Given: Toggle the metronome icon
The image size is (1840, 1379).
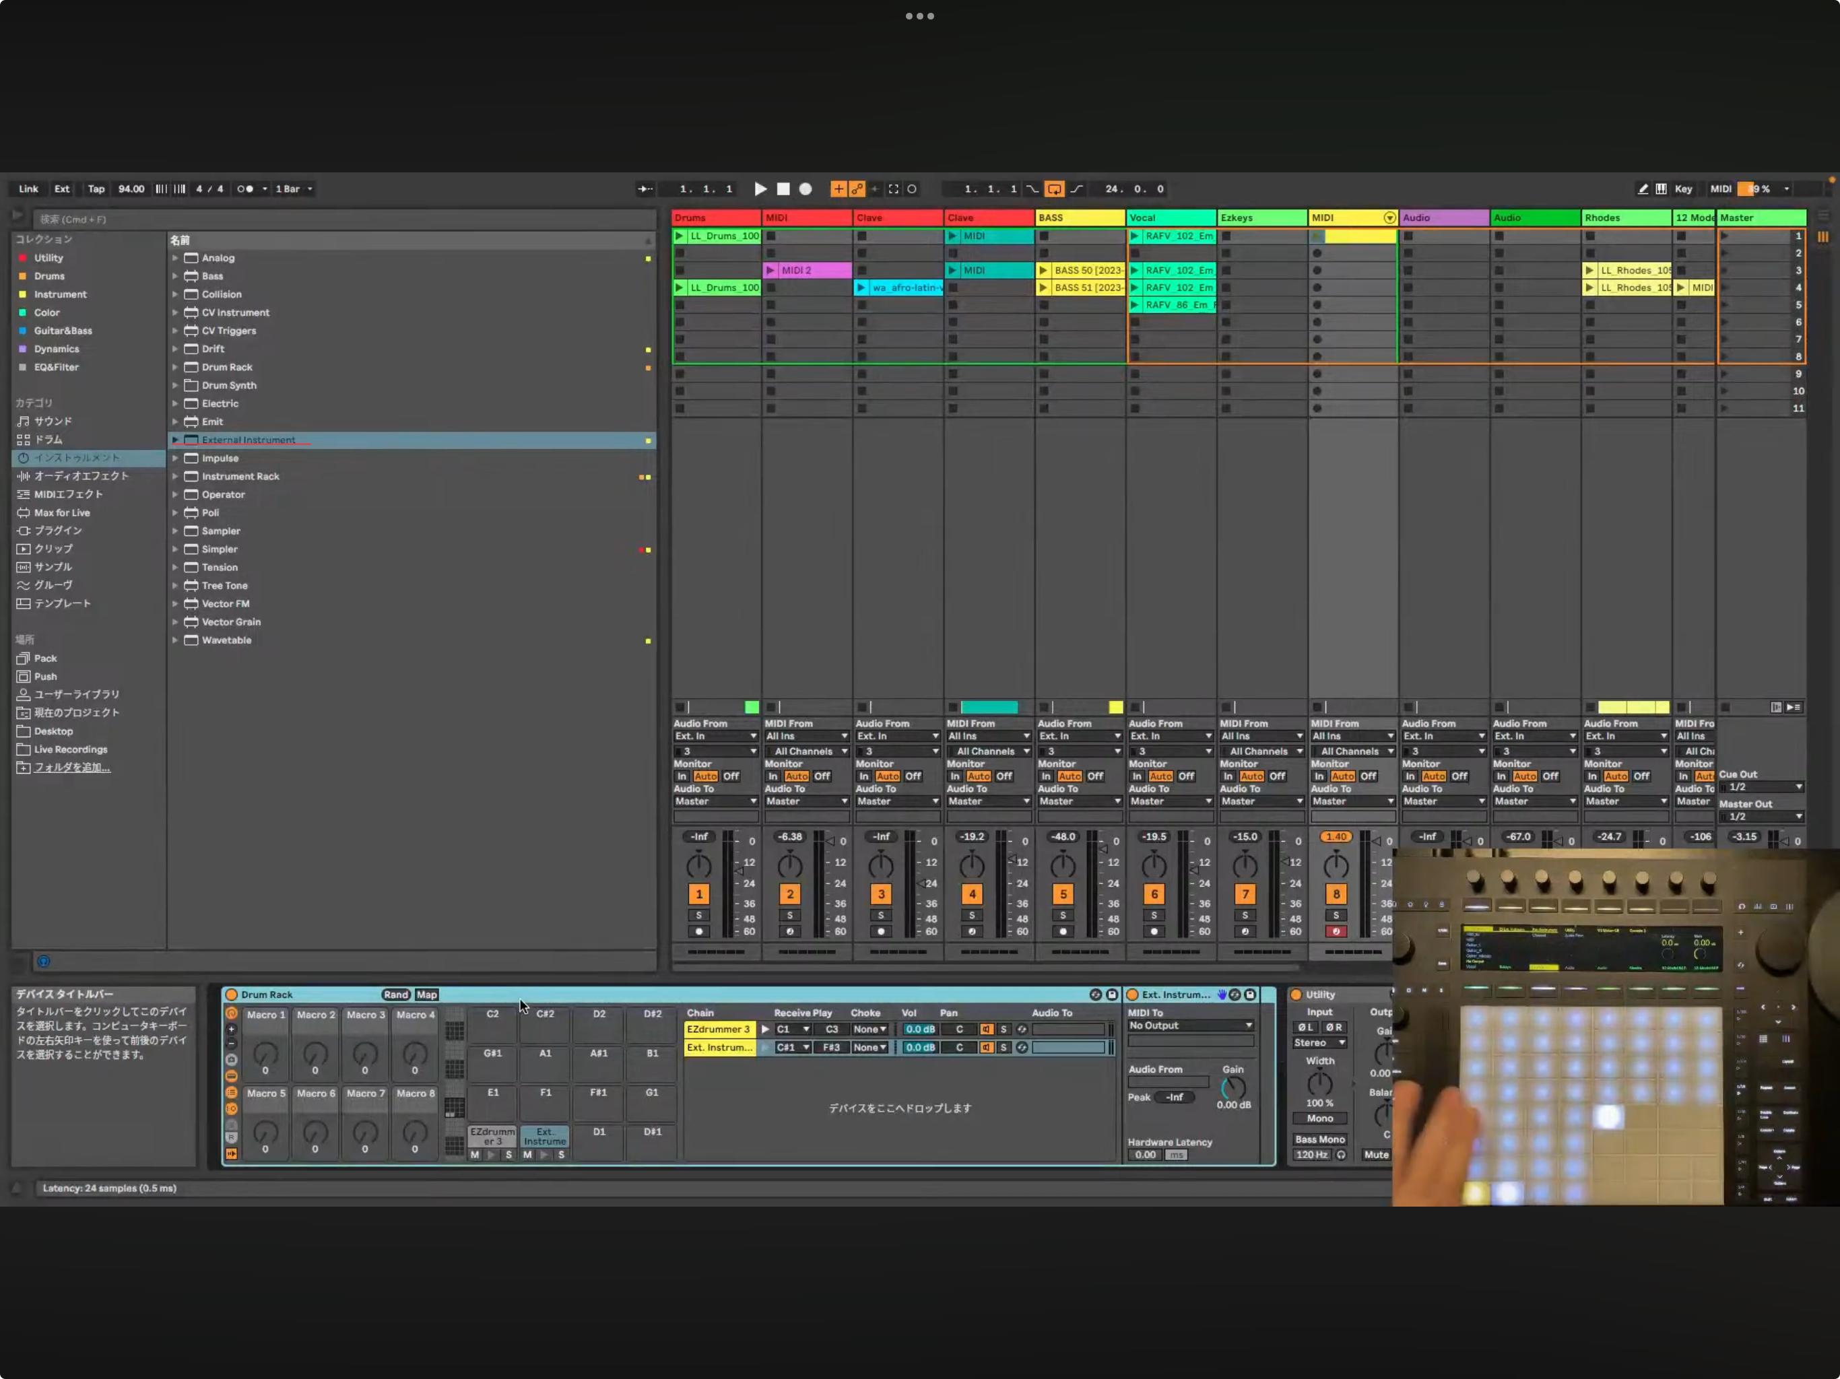Looking at the screenshot, I should tap(245, 189).
